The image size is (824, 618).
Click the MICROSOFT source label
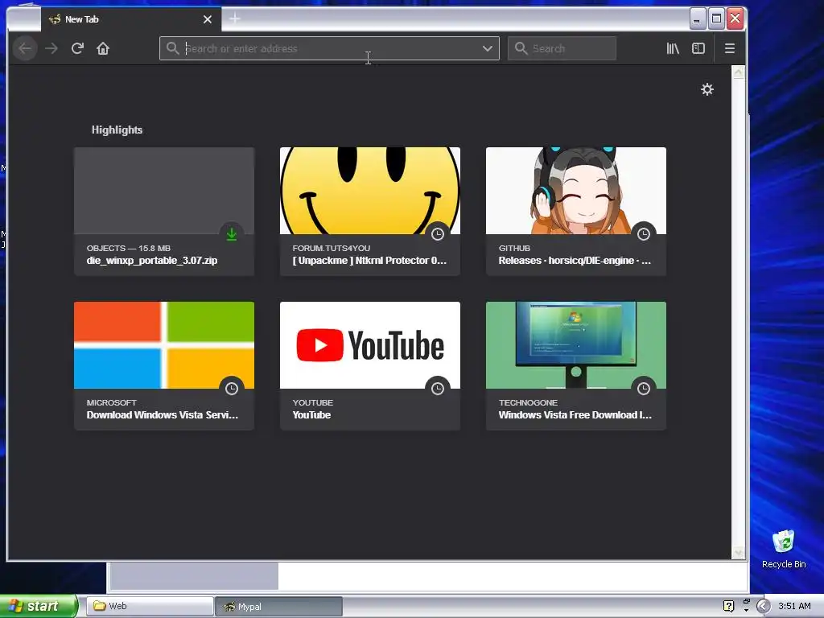click(x=111, y=402)
